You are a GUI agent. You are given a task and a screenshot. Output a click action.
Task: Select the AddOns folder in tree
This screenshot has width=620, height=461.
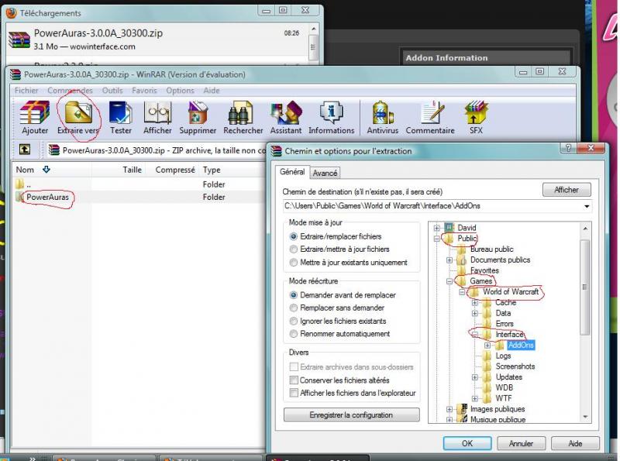(521, 345)
